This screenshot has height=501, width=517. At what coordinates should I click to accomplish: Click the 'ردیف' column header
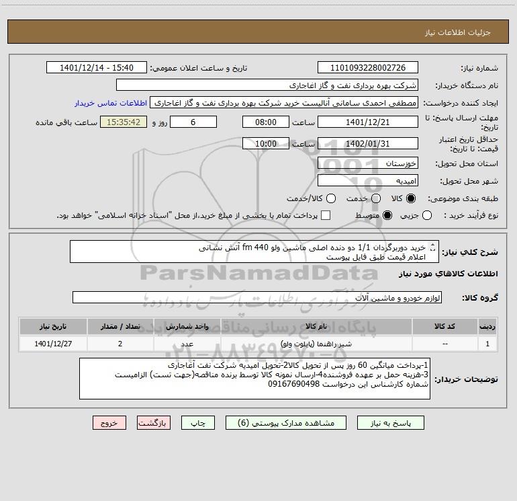coord(487,327)
